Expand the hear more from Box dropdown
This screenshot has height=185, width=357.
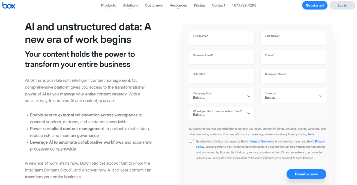pyautogui.click(x=221, y=113)
